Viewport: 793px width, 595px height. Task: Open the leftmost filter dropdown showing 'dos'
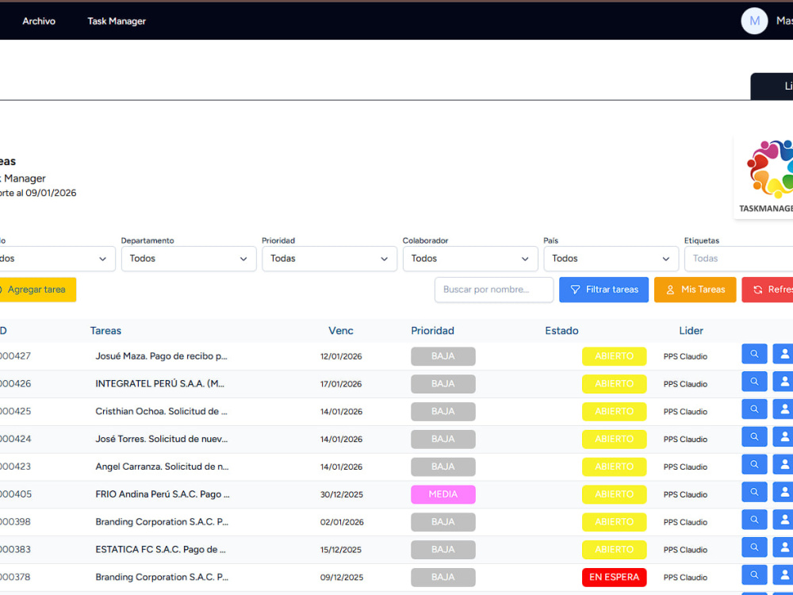point(57,259)
